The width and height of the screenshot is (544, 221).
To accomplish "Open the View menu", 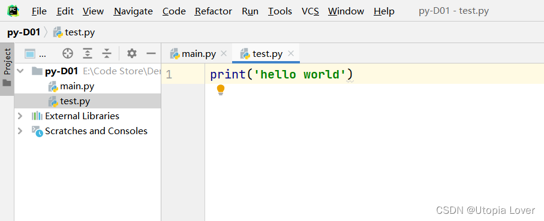I will [93, 11].
